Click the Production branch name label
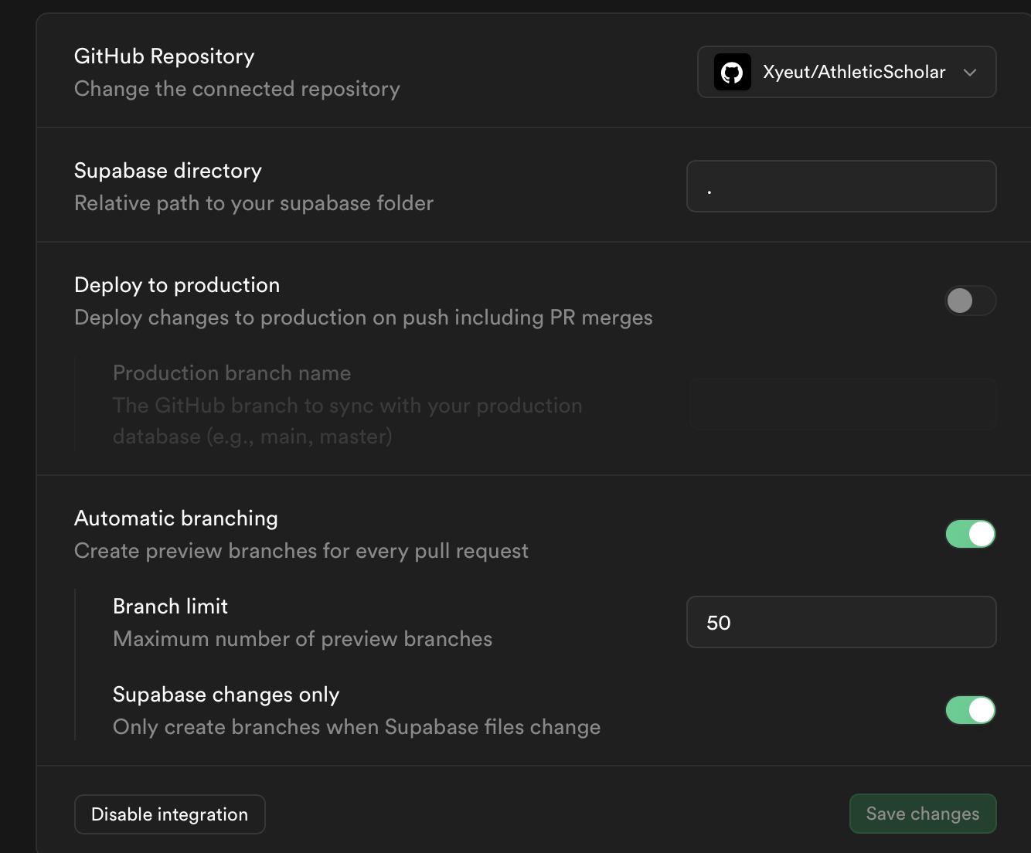The height and width of the screenshot is (853, 1031). click(232, 373)
